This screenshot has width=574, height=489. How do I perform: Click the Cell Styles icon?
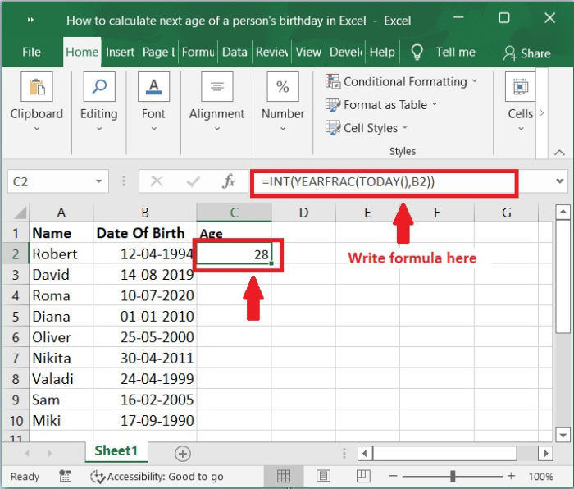[x=333, y=128]
